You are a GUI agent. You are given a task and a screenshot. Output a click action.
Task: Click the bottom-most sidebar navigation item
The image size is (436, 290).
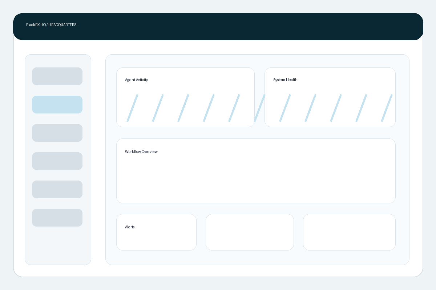[57, 217]
